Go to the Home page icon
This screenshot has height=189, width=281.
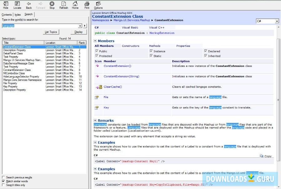pos(75,5)
